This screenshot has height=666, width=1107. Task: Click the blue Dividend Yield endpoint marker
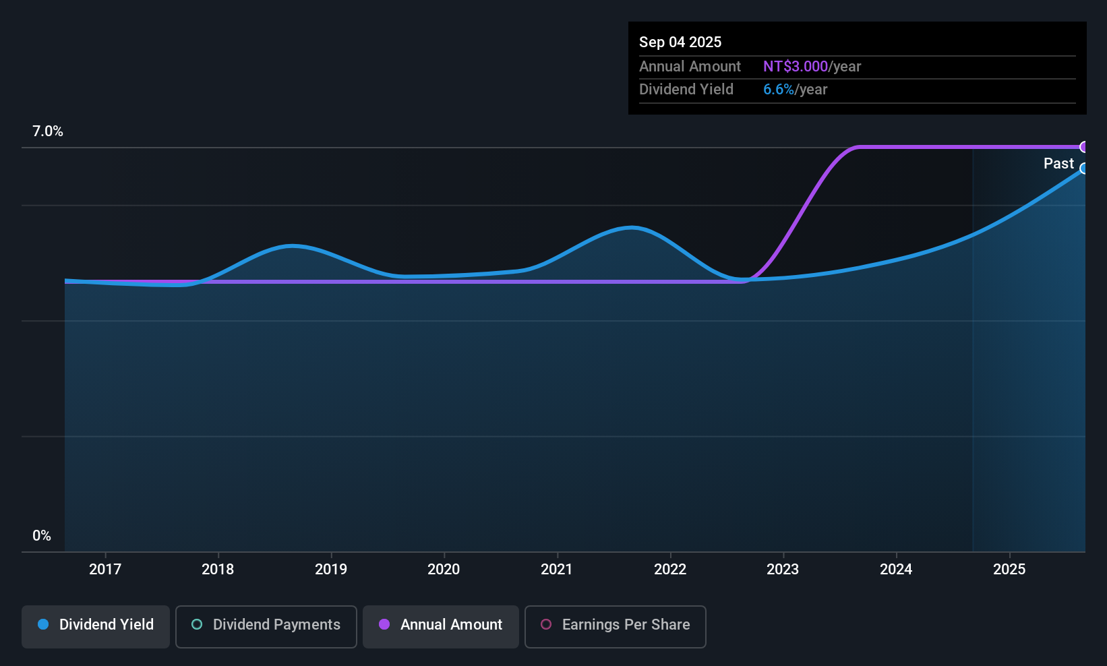point(1084,169)
